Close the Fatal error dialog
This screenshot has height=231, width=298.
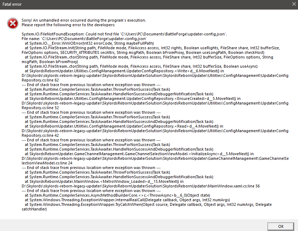[294, 4]
